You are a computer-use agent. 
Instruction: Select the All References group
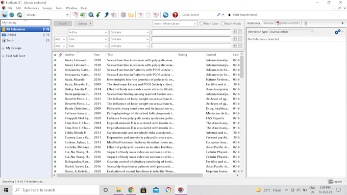click(25, 29)
